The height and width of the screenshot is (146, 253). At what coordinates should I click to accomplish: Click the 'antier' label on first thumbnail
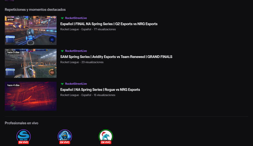[x=11, y=19]
